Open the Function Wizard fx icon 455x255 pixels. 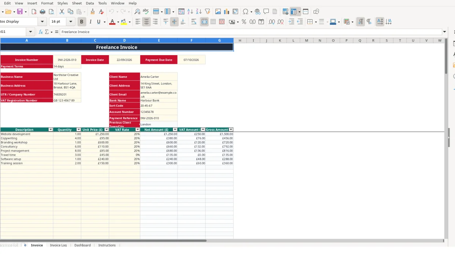click(x=41, y=32)
